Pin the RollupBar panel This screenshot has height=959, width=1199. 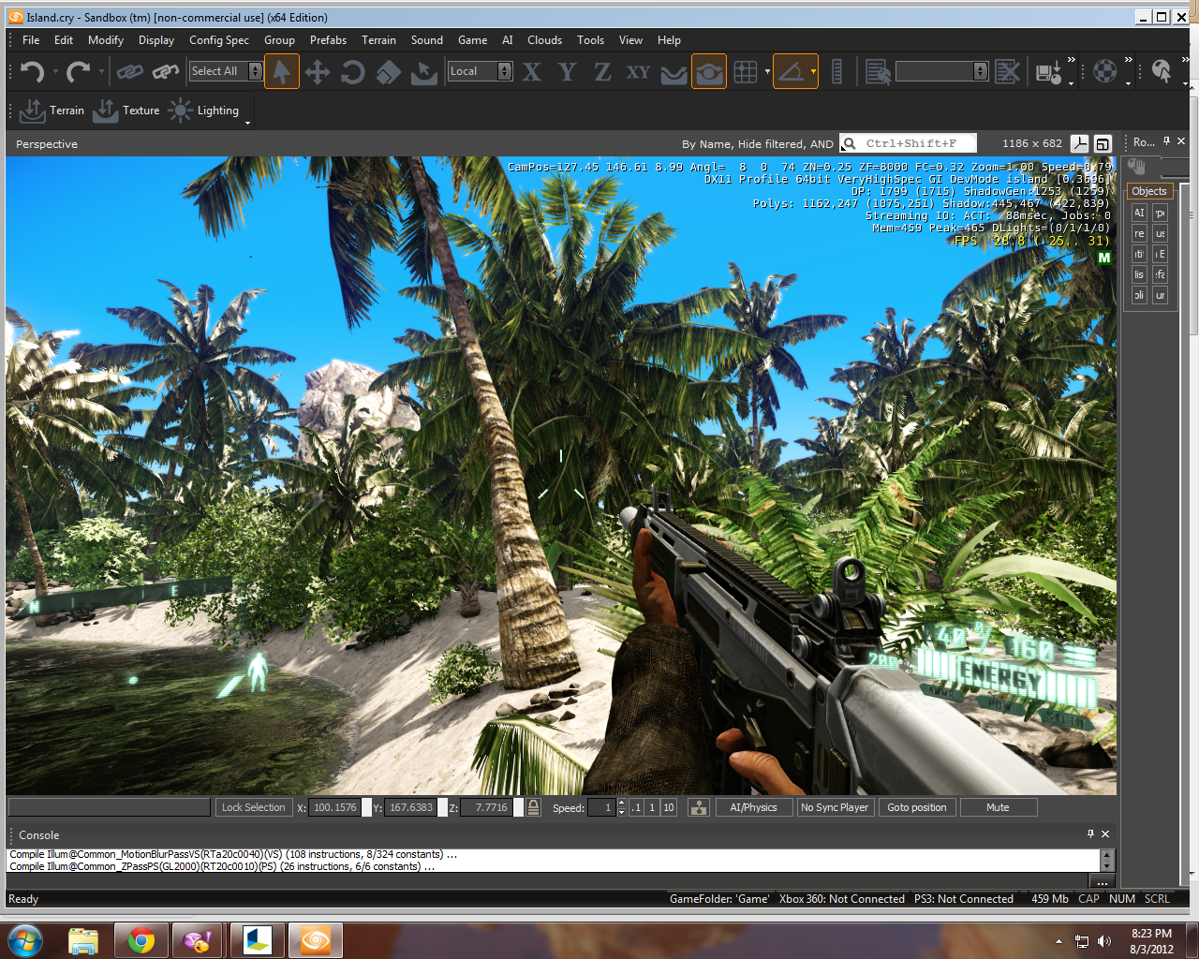(1166, 141)
